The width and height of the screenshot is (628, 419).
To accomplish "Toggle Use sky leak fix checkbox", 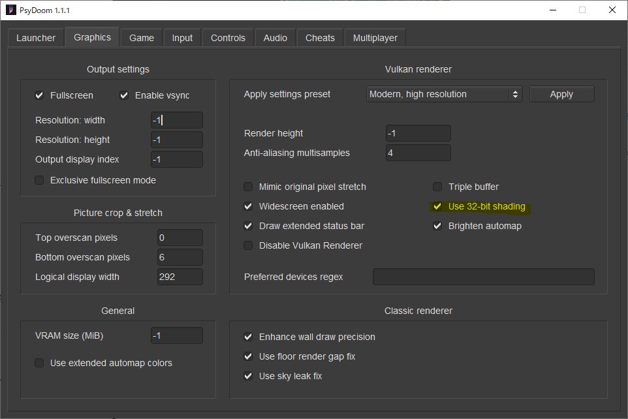I will pyautogui.click(x=248, y=376).
